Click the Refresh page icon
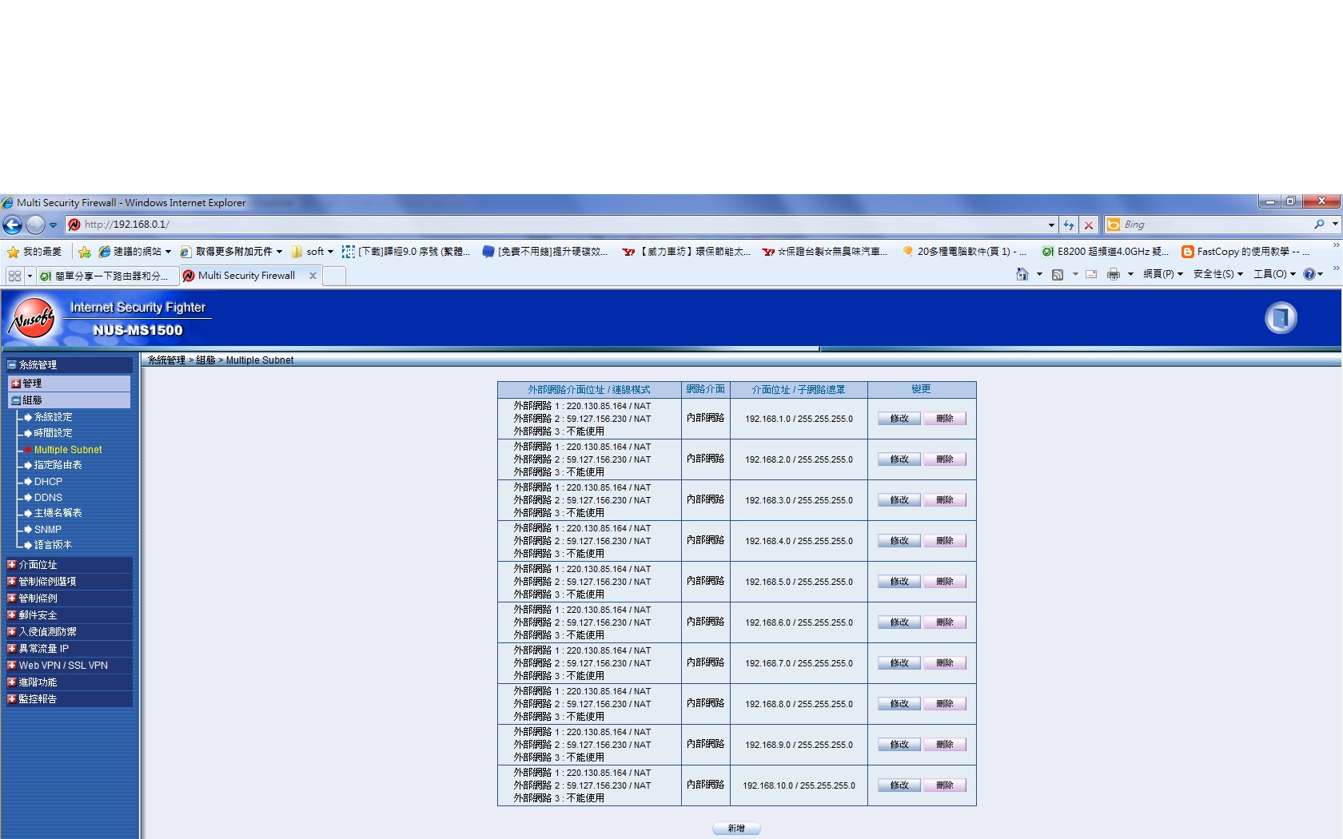This screenshot has height=839, width=1343. pos(1069,225)
